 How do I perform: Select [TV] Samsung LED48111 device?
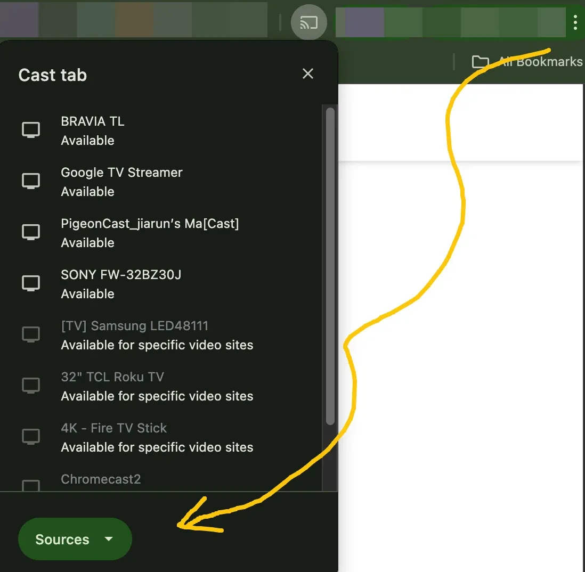click(x=161, y=335)
